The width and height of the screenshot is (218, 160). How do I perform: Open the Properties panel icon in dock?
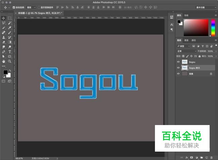(x=172, y=17)
